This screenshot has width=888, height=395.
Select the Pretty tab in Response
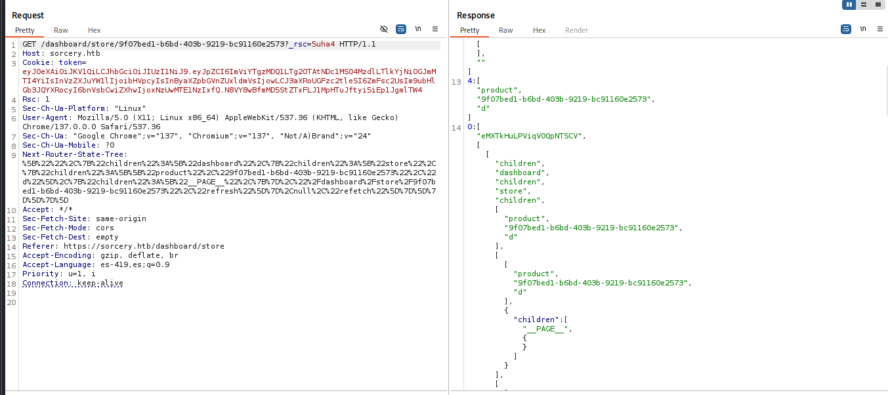point(470,30)
